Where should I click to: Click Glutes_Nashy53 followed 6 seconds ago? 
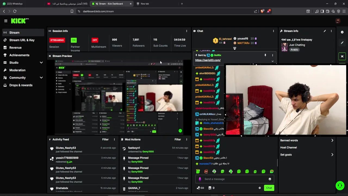coord(83,149)
